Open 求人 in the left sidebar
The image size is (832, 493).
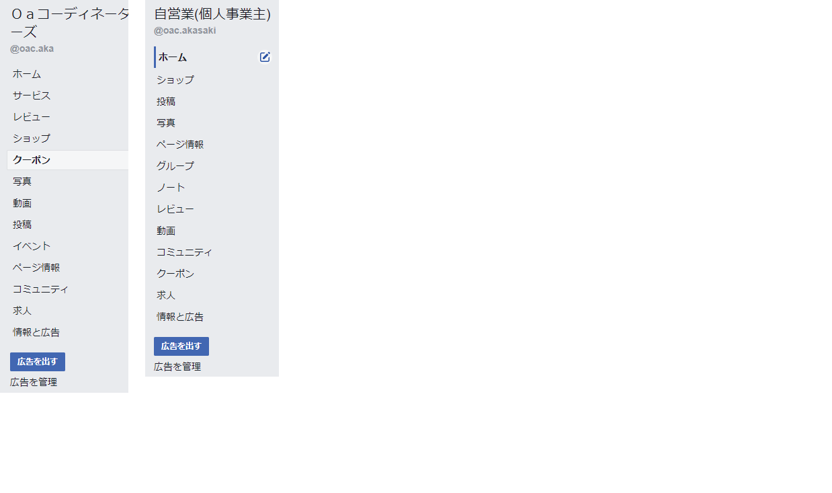(x=22, y=311)
